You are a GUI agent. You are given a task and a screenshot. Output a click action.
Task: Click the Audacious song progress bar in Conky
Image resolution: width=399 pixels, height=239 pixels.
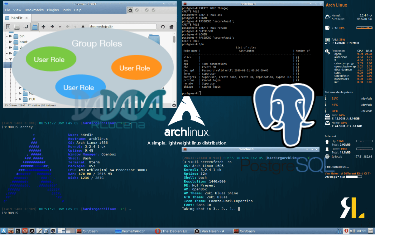click(354, 177)
